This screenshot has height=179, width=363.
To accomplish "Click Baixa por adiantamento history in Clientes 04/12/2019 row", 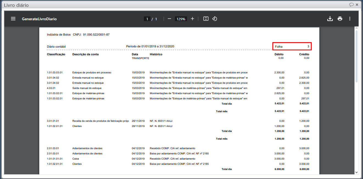I will [x=179, y=164].
